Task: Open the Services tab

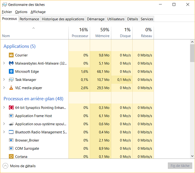Action: point(147,19)
